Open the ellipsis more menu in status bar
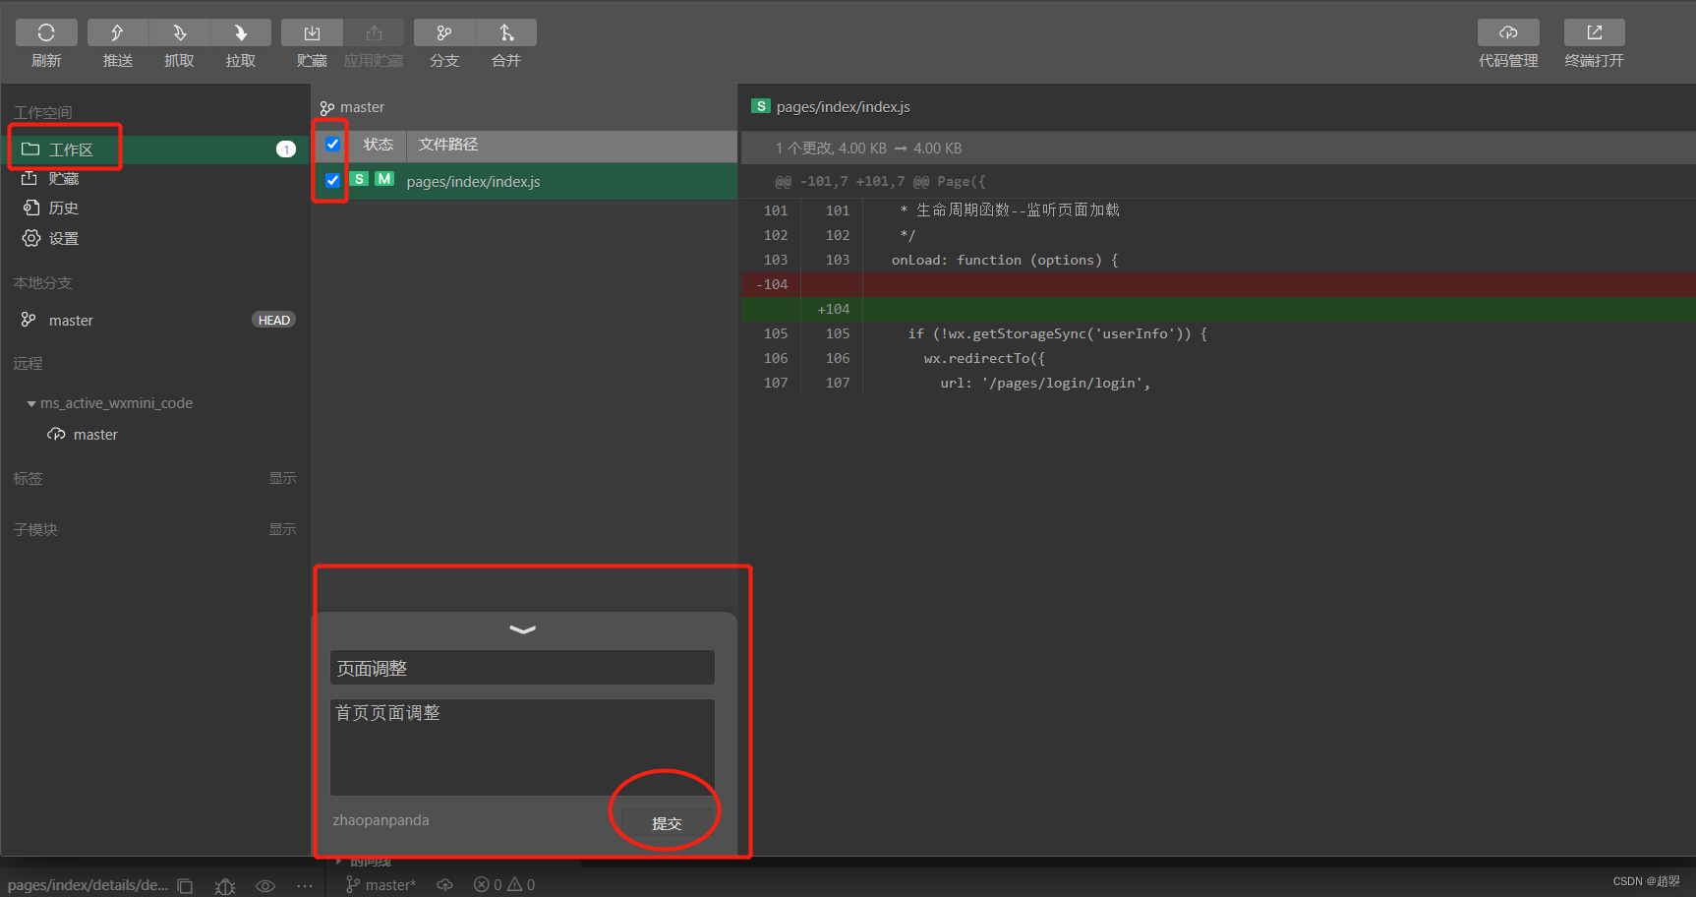This screenshot has width=1696, height=897. tap(305, 885)
